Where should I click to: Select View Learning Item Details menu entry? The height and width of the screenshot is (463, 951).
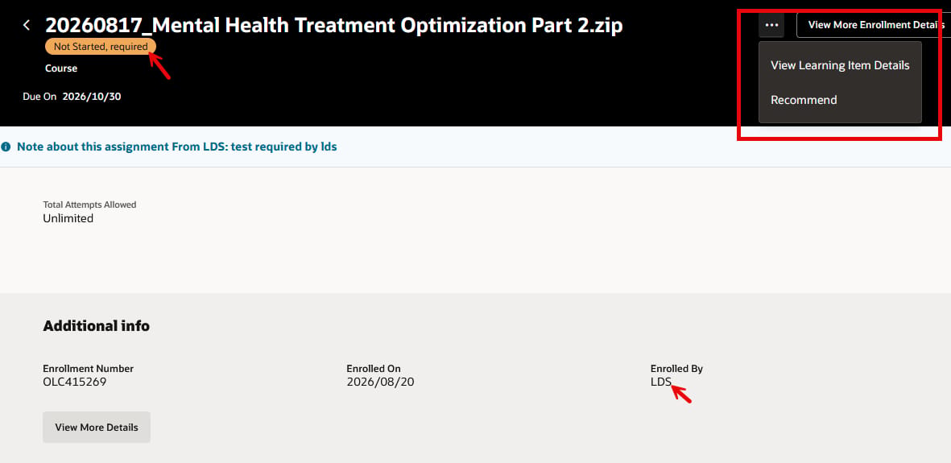(x=840, y=65)
